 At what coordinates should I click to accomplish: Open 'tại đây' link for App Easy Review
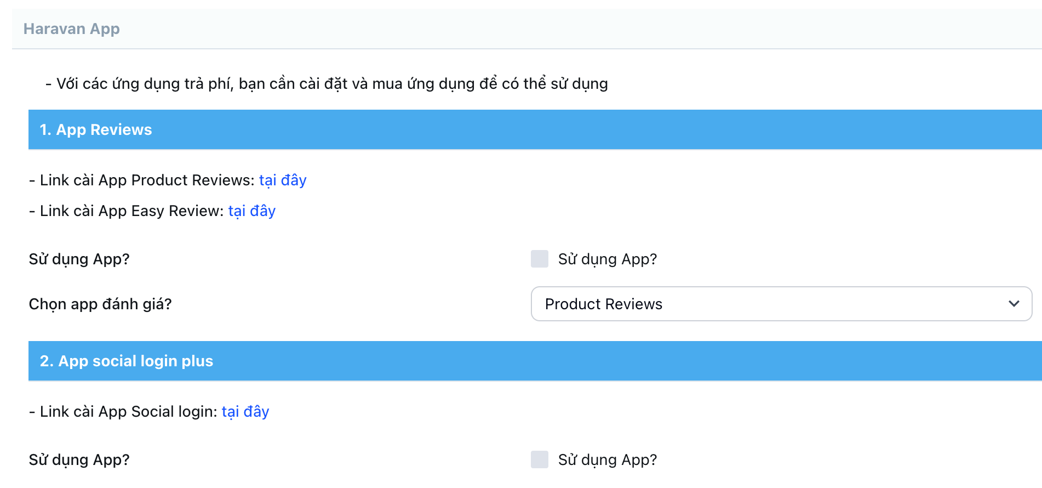[x=251, y=211]
